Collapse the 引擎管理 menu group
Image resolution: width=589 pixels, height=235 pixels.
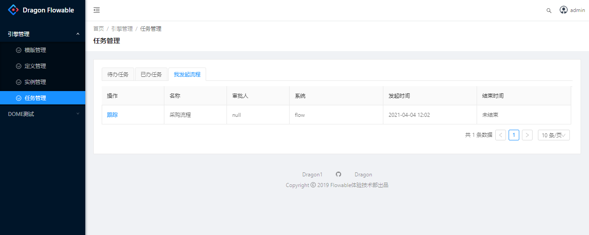pos(43,34)
